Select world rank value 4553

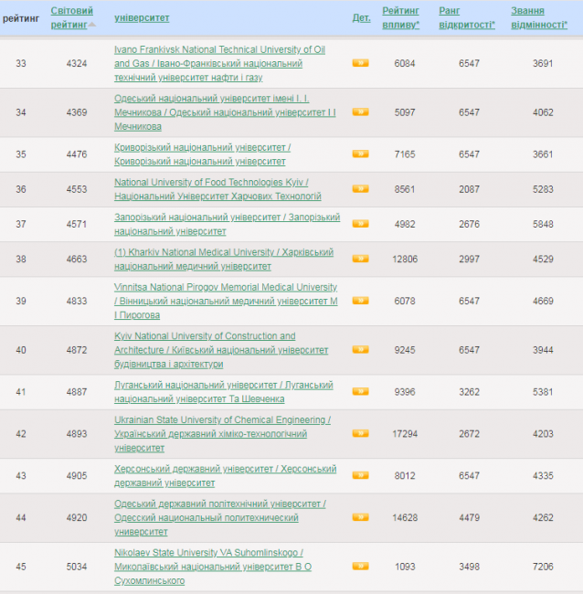(77, 189)
